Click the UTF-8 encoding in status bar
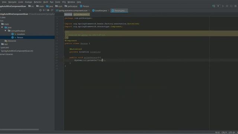238x134 pixels. 232,133
